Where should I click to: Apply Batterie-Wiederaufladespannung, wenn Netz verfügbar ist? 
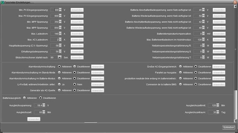tap(219, 16)
